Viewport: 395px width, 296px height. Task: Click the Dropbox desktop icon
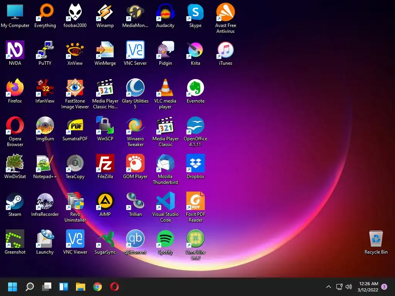pos(196,163)
